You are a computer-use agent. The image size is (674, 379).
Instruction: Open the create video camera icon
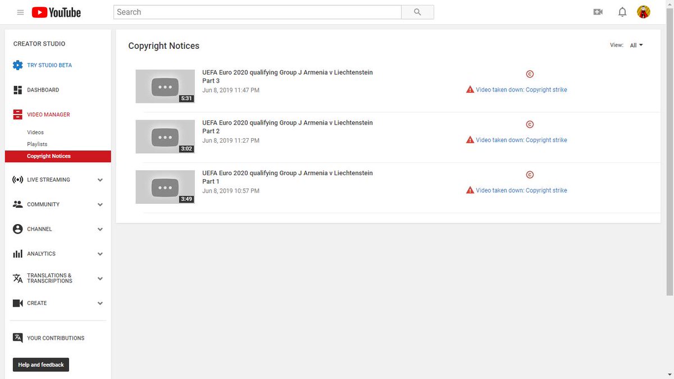click(x=598, y=12)
